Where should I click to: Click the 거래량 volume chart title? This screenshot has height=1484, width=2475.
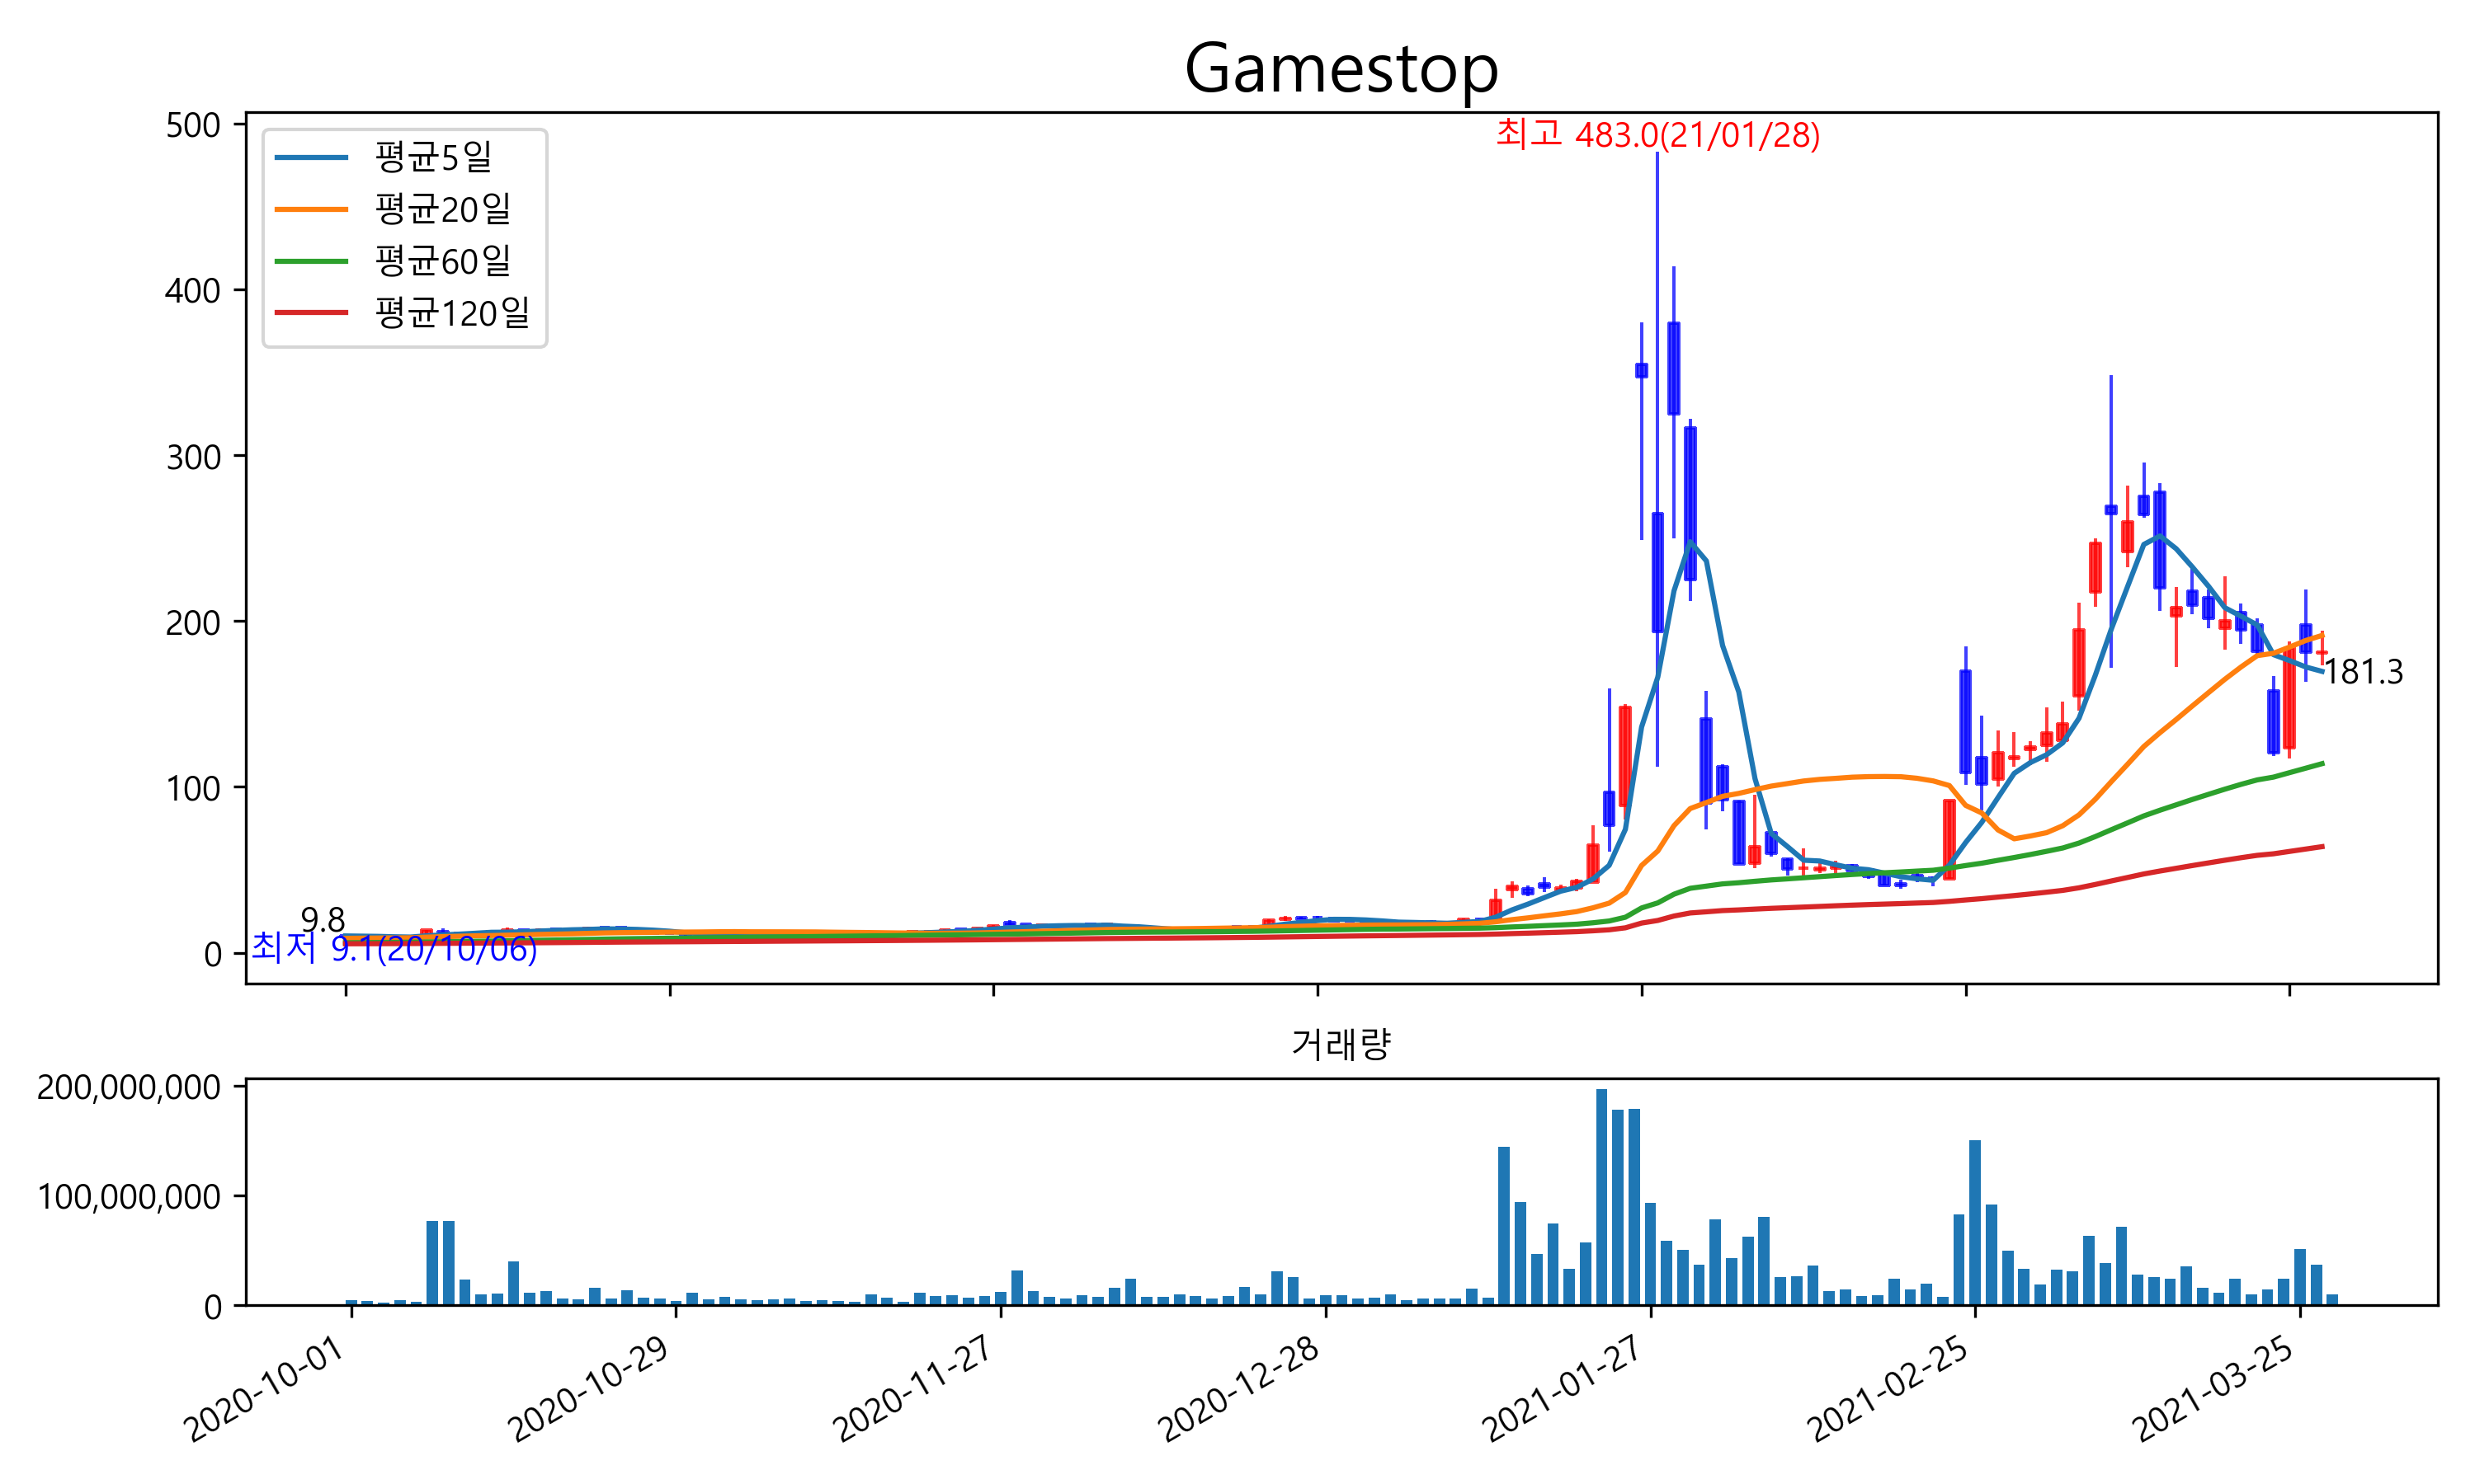point(1341,1044)
